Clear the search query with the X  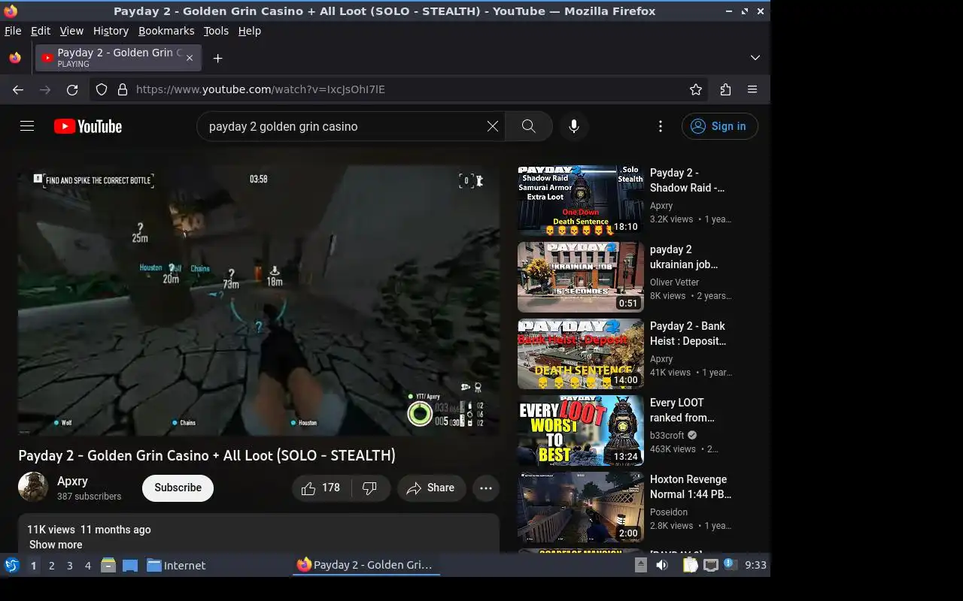[493, 126]
